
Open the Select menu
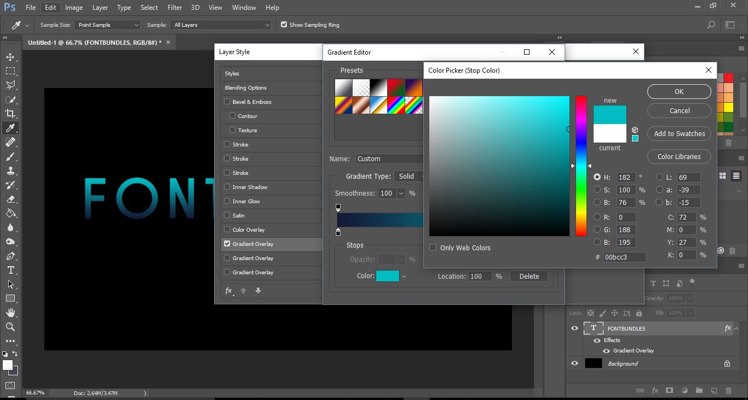[x=149, y=8]
